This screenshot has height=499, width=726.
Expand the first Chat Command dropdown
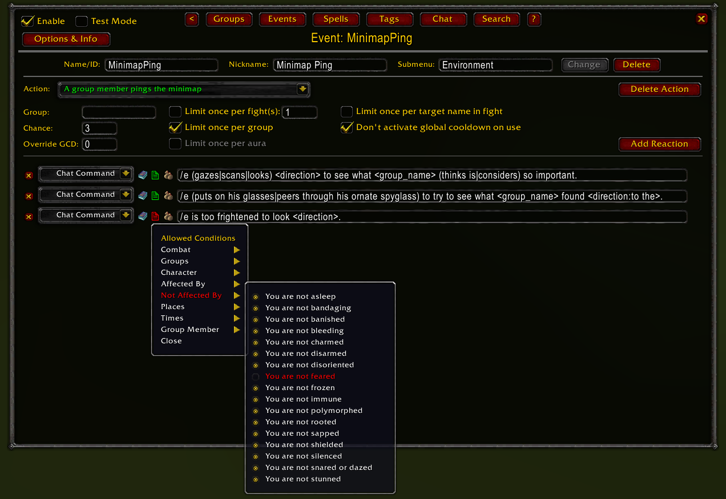point(126,173)
